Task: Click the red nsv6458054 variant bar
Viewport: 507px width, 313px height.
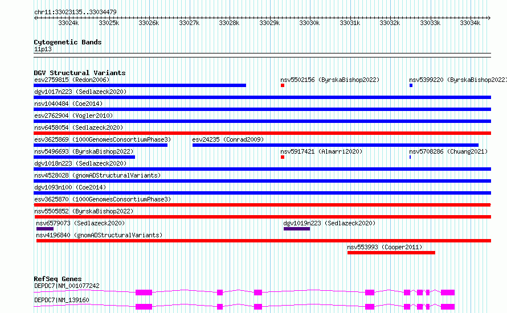Action: tap(262, 133)
